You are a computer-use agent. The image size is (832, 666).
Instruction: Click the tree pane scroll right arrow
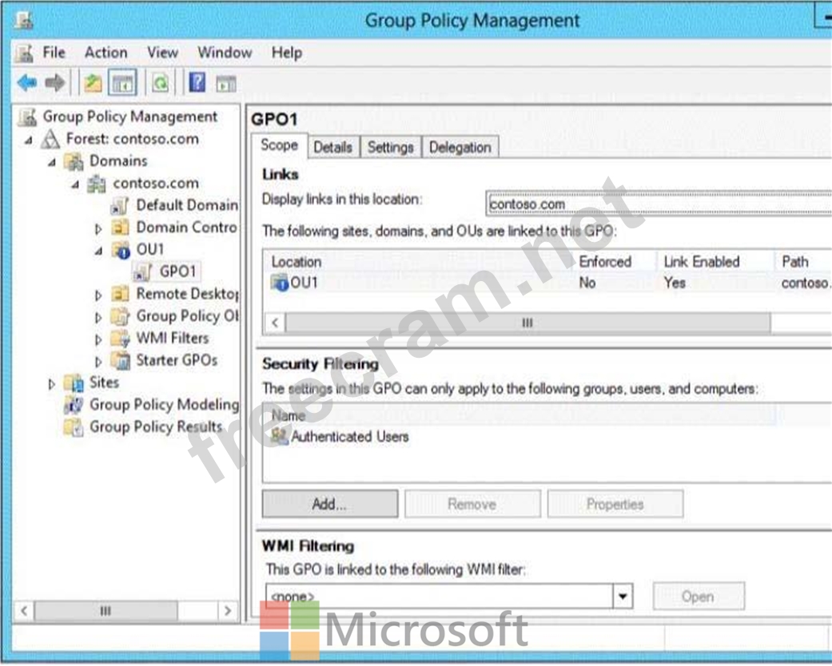(x=228, y=611)
